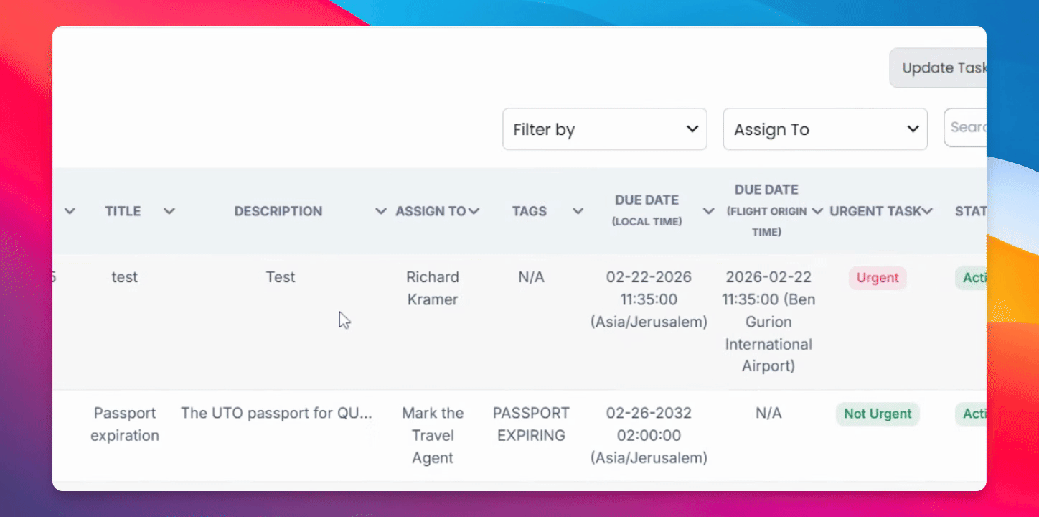Click the N/A tags cell
Image resolution: width=1039 pixels, height=517 pixels.
(531, 277)
